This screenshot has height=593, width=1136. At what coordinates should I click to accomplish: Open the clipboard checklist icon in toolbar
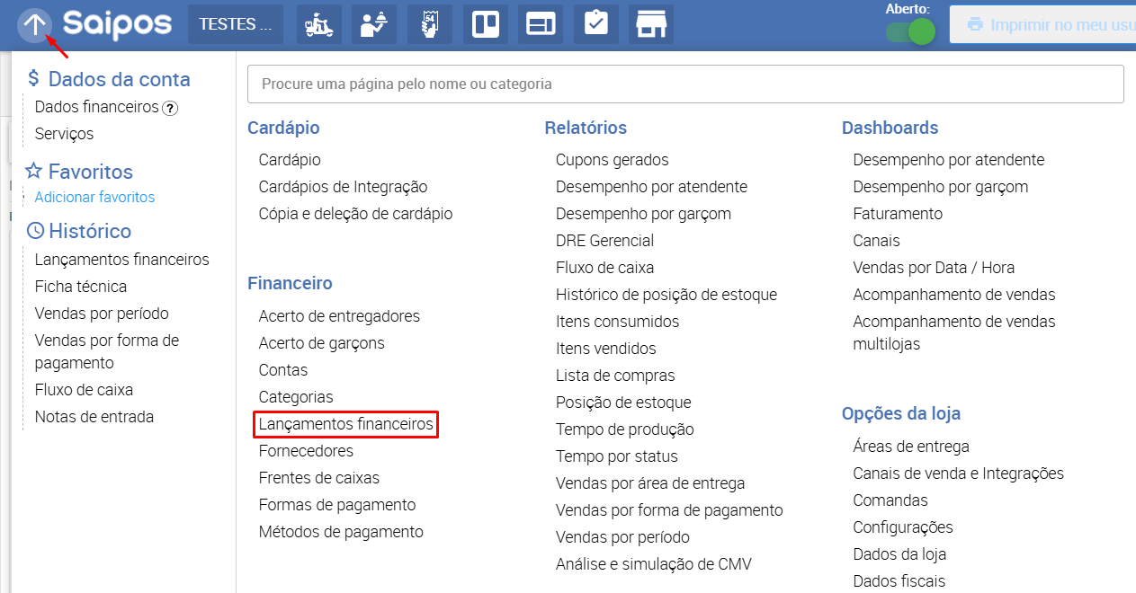pyautogui.click(x=595, y=24)
